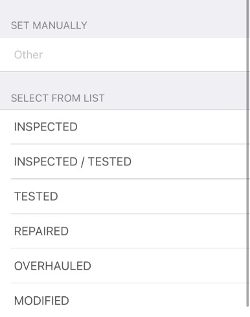The height and width of the screenshot is (317, 250).
Task: Mark the item as REPAIRED
Action: click(x=124, y=231)
